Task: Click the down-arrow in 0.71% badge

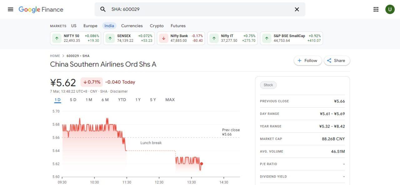Action: [x=85, y=82]
